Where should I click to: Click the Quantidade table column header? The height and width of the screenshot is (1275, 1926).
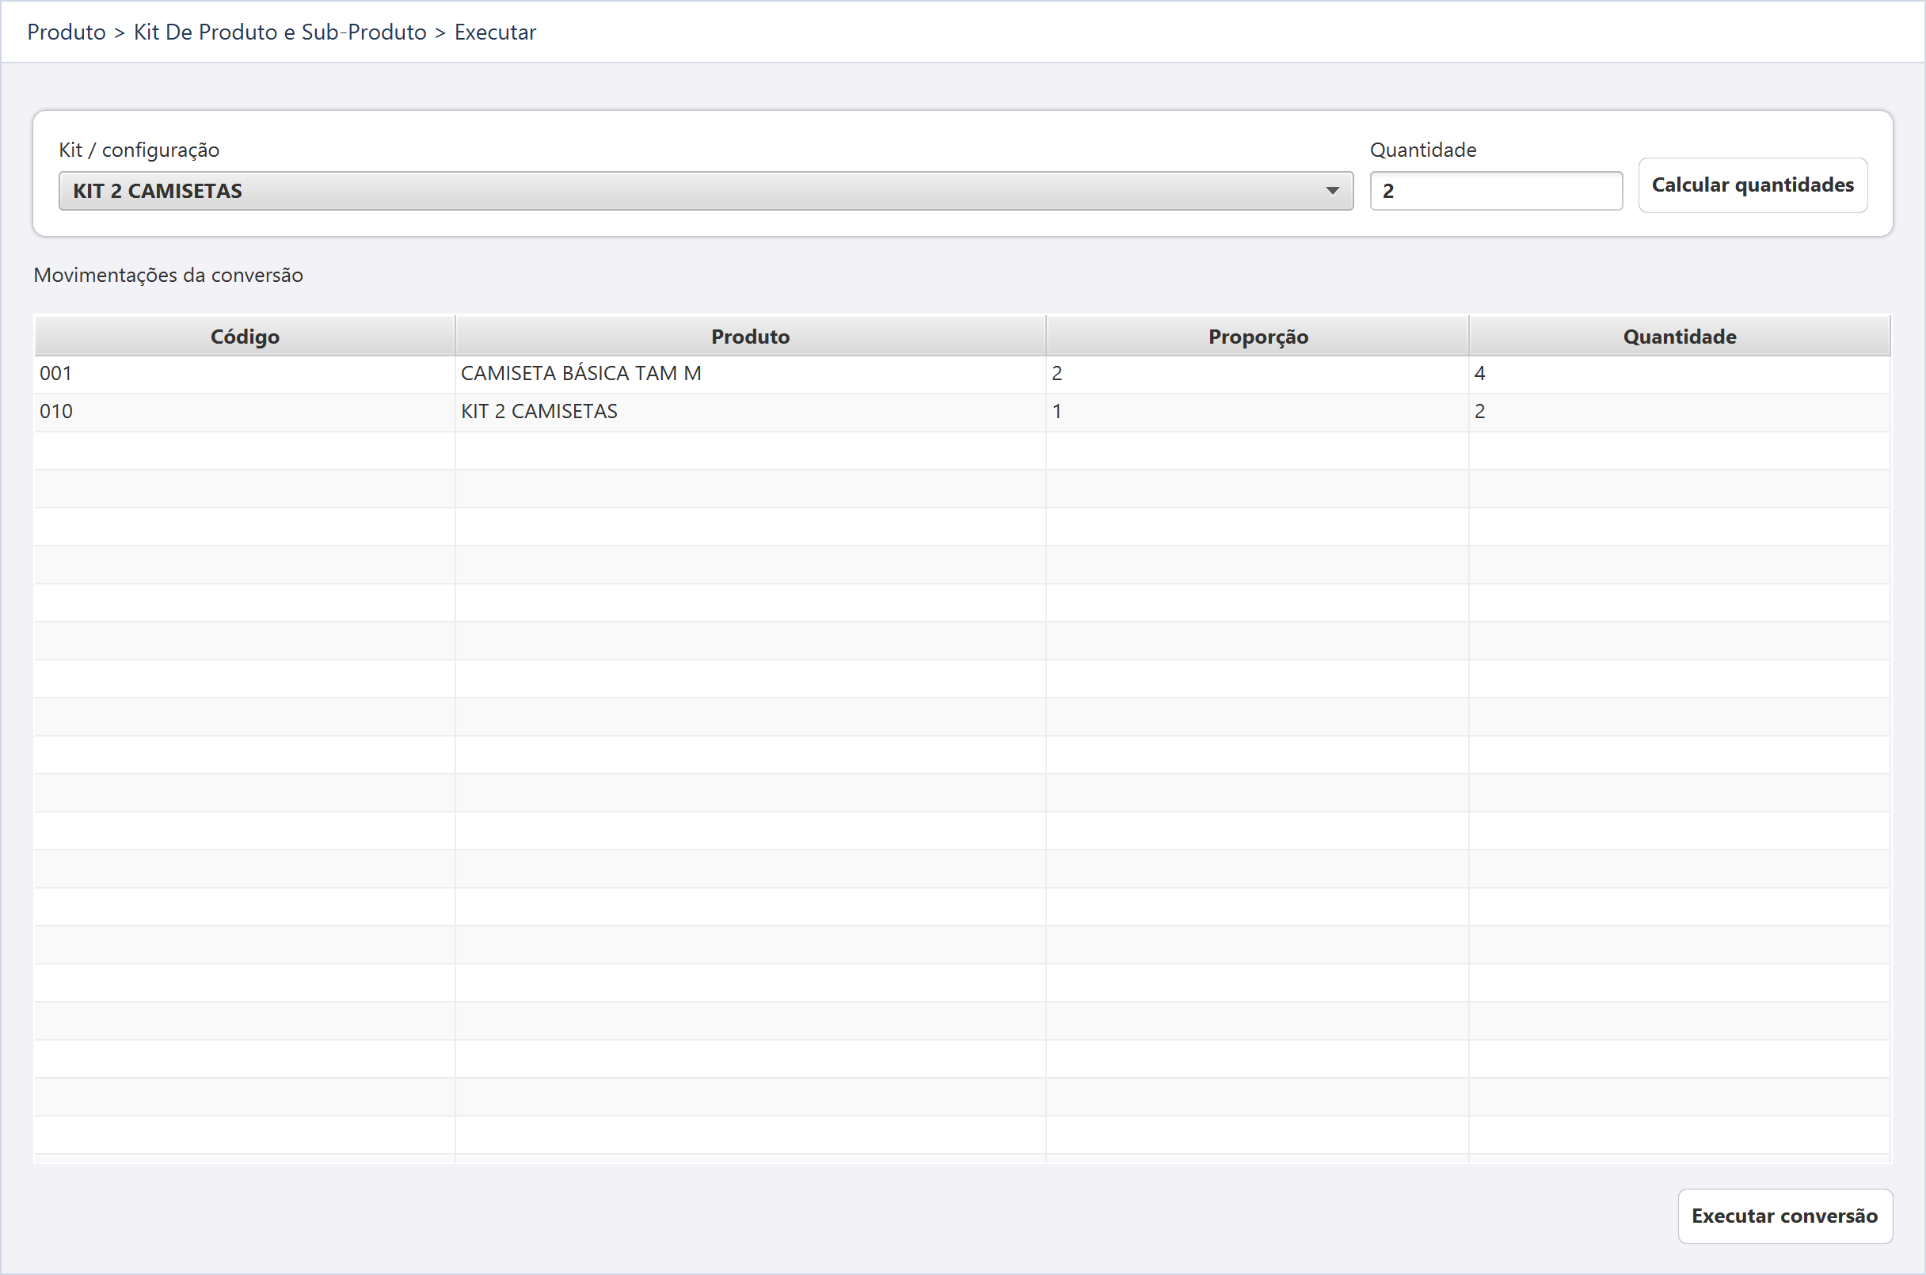(x=1680, y=336)
